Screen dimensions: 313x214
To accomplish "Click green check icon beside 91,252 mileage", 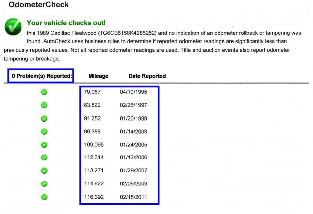I will tap(44, 118).
